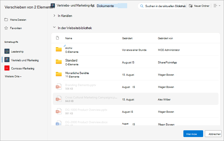Open the Contoso-Marketing site icon

coord(7,68)
